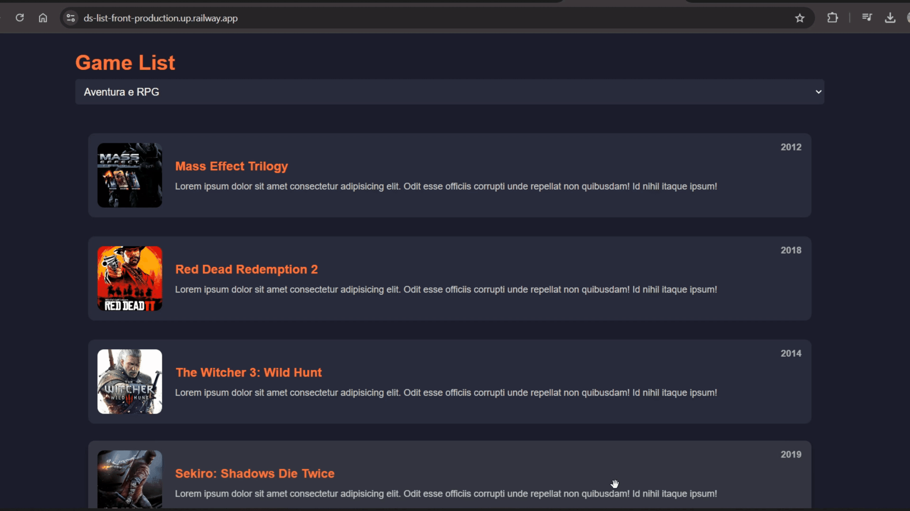Select the Mass Effect Trilogy title
The image size is (910, 511).
pos(231,166)
